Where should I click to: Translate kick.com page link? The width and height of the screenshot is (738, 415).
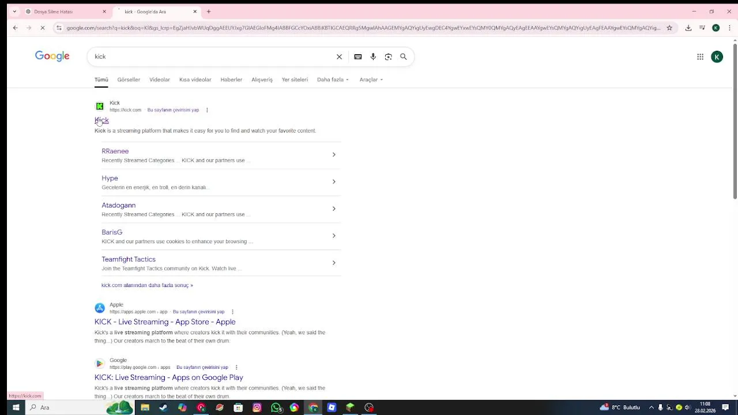(173, 110)
